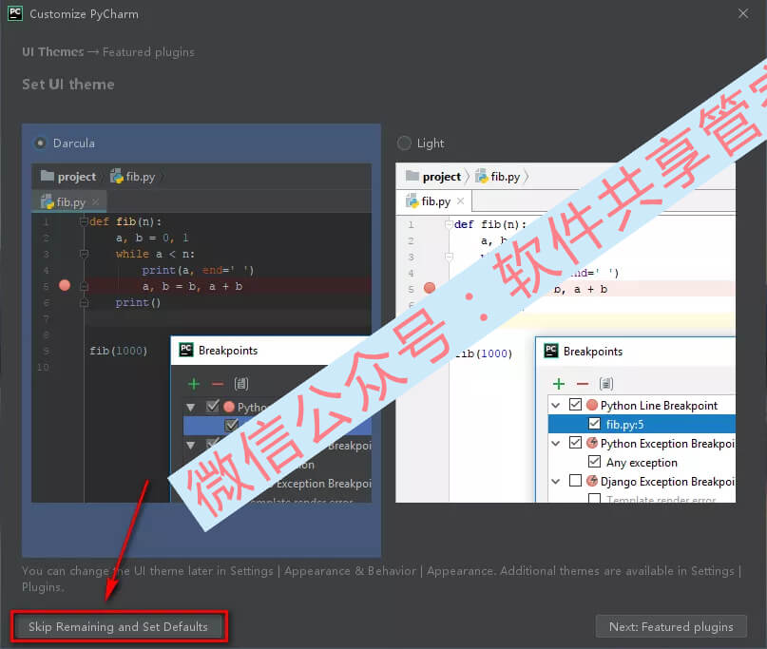
Task: Click project breadcrumb in Darcula preview
Action: [x=76, y=177]
